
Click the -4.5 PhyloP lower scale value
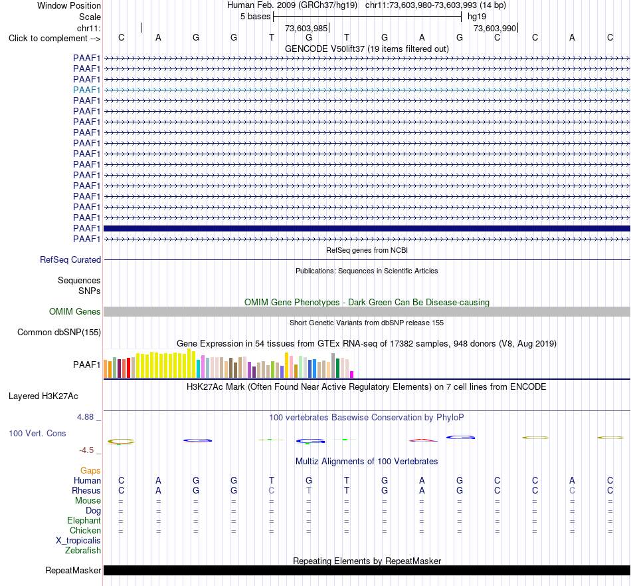click(86, 450)
